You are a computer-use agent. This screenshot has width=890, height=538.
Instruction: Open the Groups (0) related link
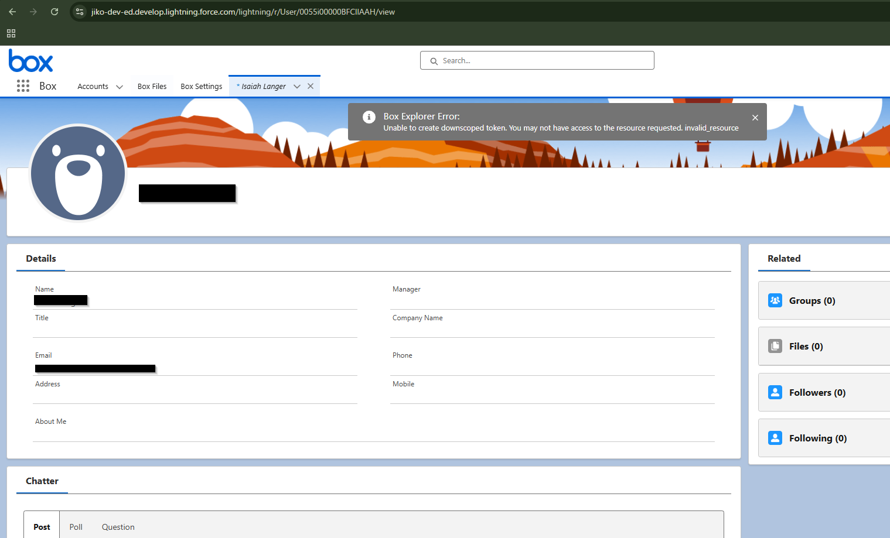[x=811, y=301]
